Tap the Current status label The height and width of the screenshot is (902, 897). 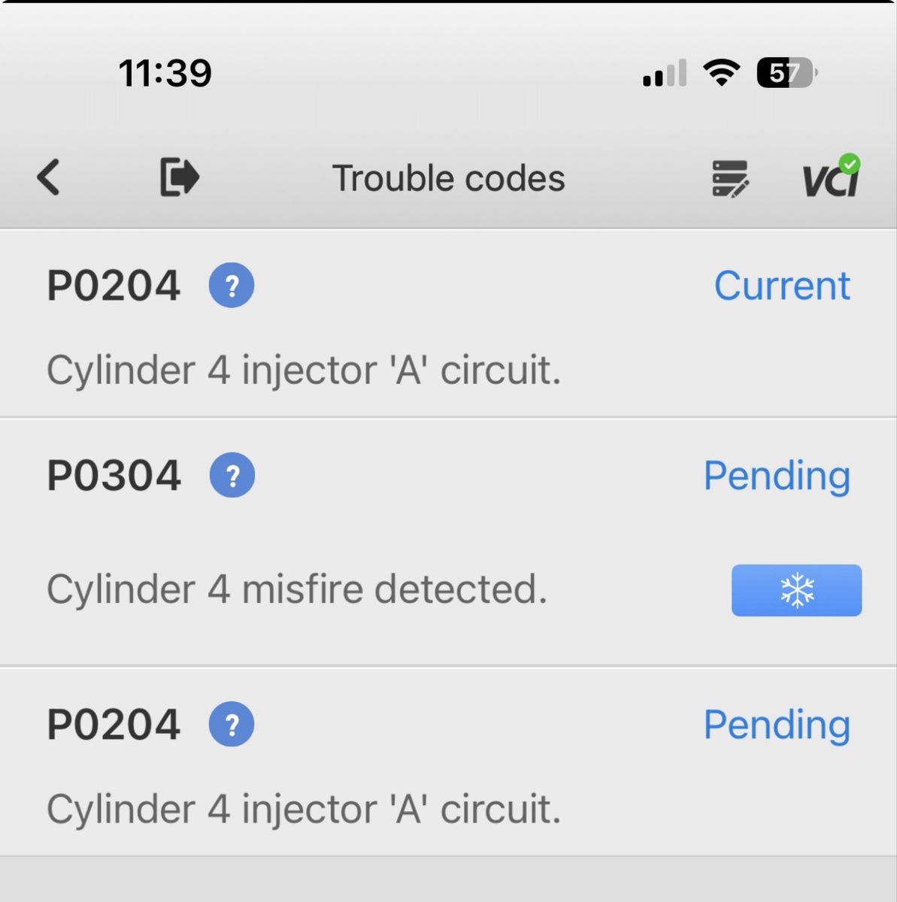point(782,286)
